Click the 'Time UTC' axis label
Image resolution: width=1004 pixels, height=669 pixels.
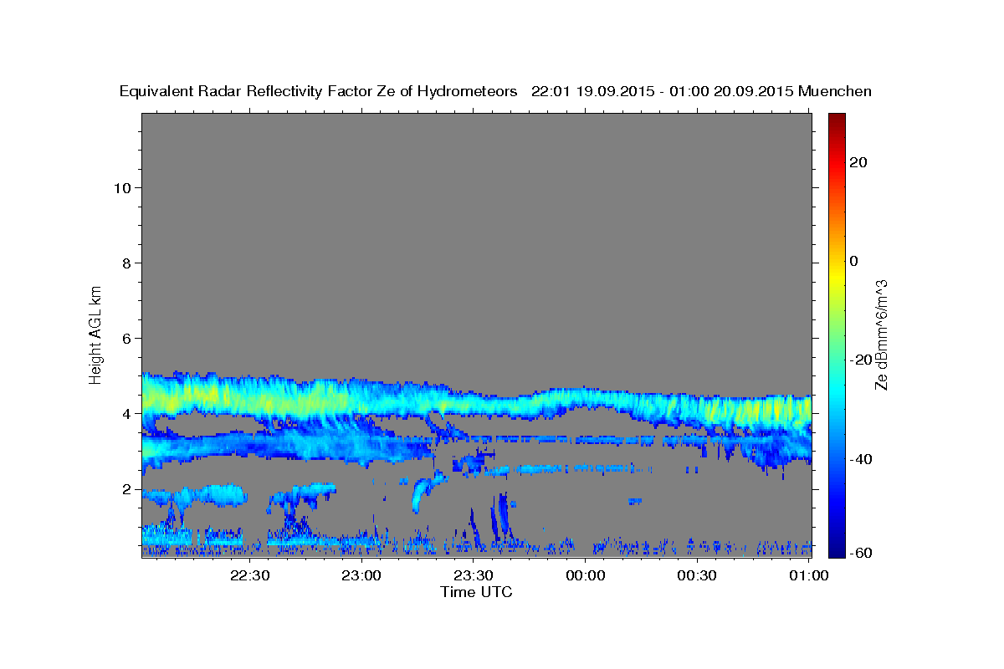point(476,592)
